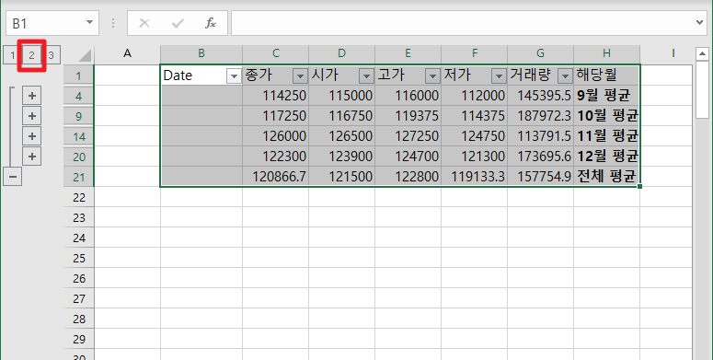Click cell with value 187972.3
Viewport: 713px width, 360px height.
(x=541, y=116)
